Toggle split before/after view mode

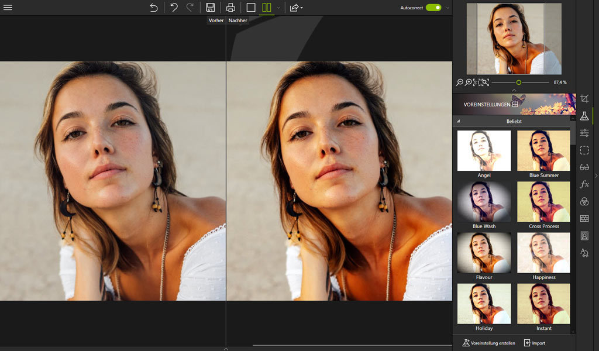(267, 8)
